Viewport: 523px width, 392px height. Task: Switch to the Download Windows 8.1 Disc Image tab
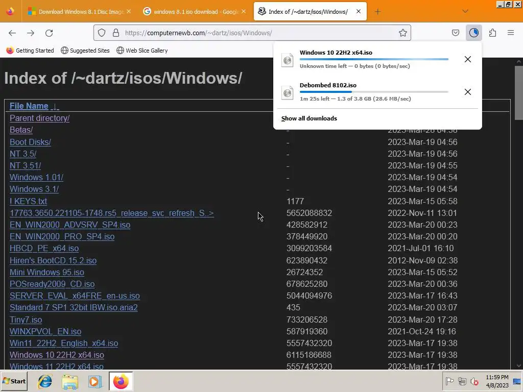pos(78,12)
